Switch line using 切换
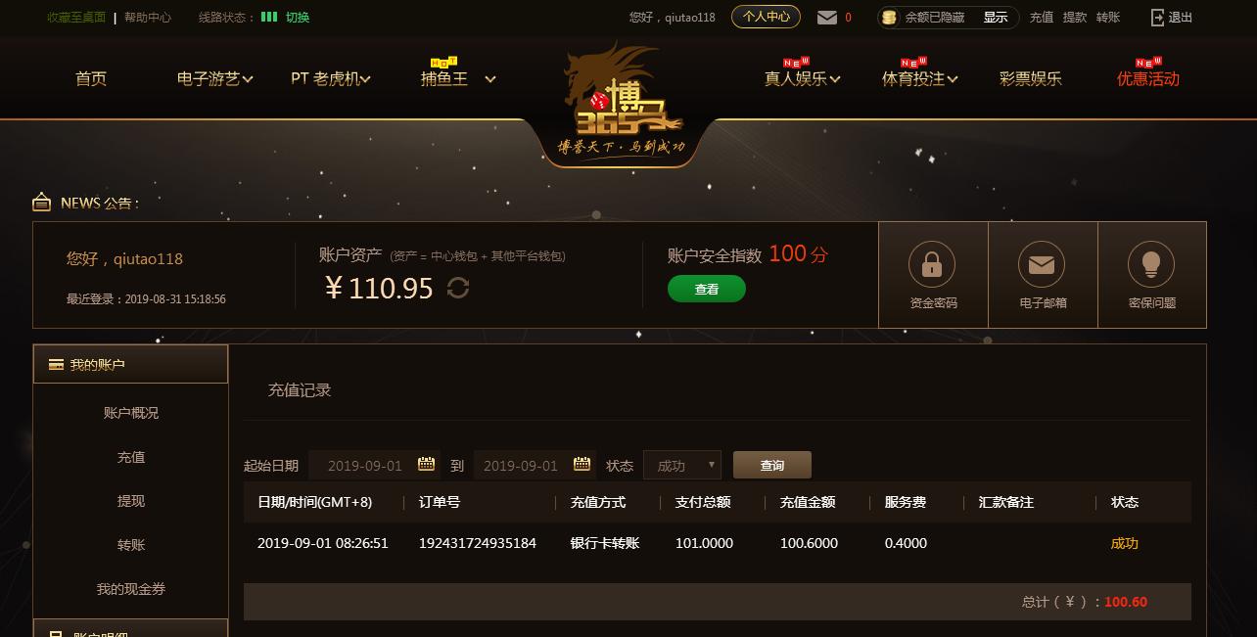This screenshot has width=1257, height=637. (298, 18)
